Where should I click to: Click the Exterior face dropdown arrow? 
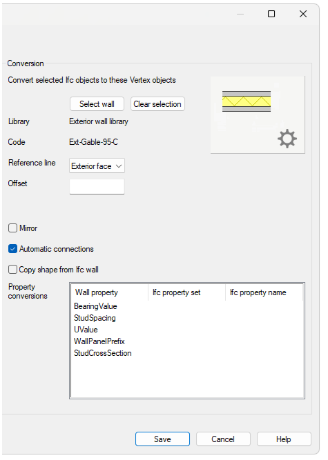click(x=119, y=166)
